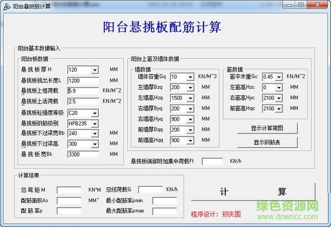Open the 窗平米重Gc dropdown
Image resolution: width=331 pixels, height=227 pixels.
coord(279,77)
